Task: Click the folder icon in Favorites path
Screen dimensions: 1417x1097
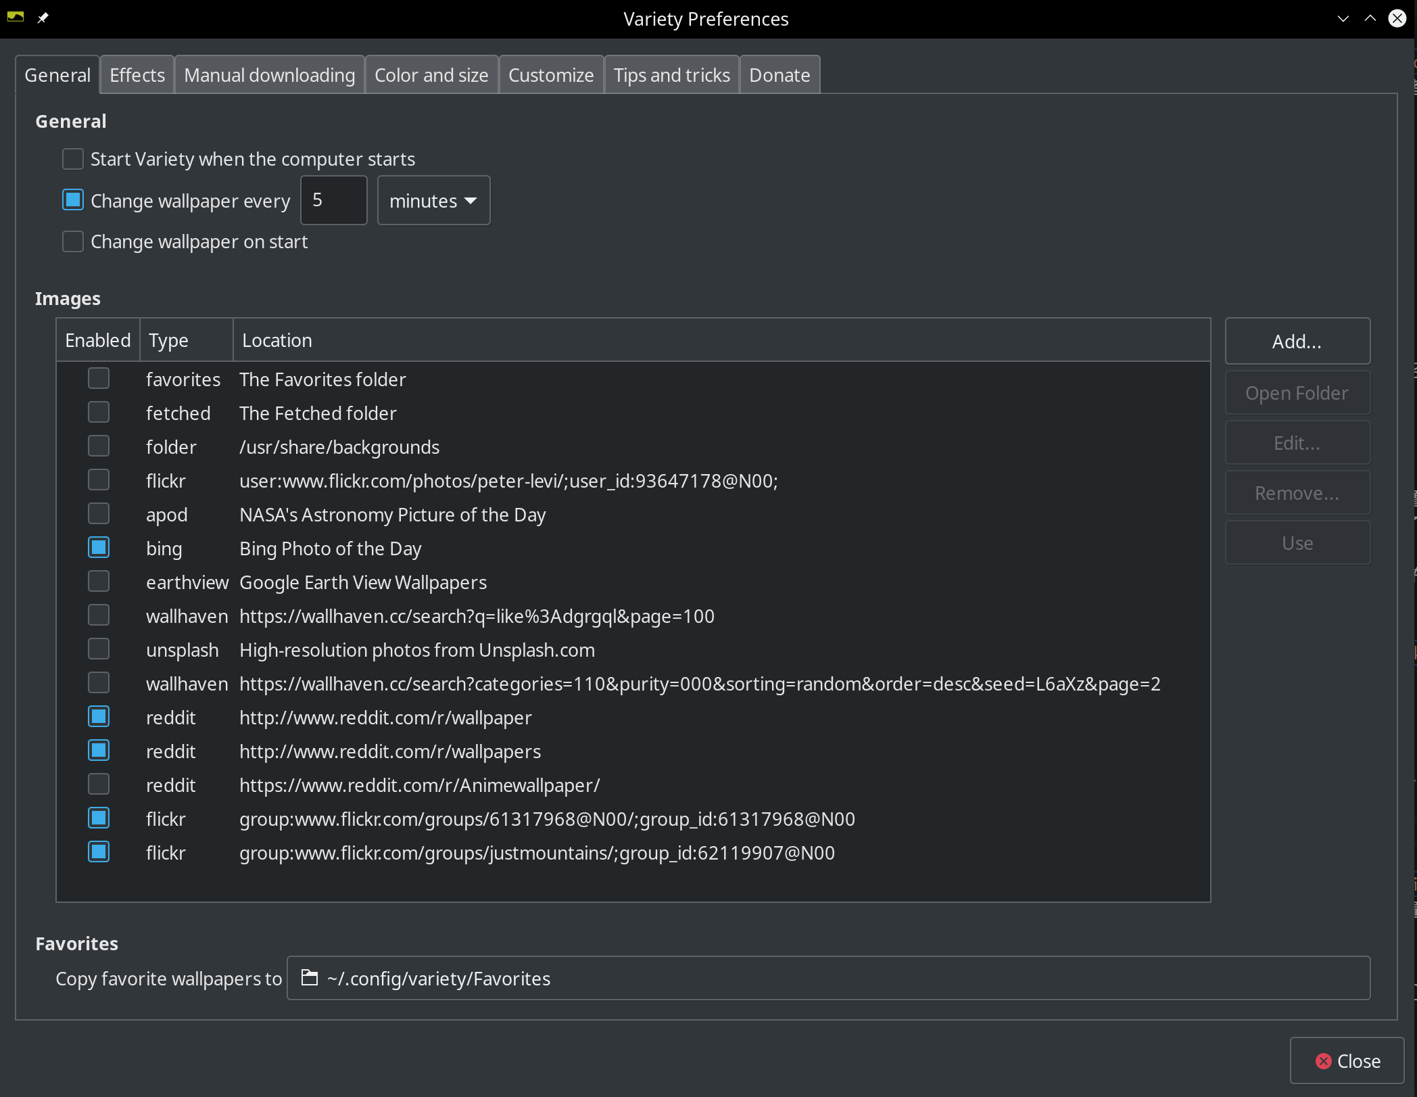Action: click(310, 978)
